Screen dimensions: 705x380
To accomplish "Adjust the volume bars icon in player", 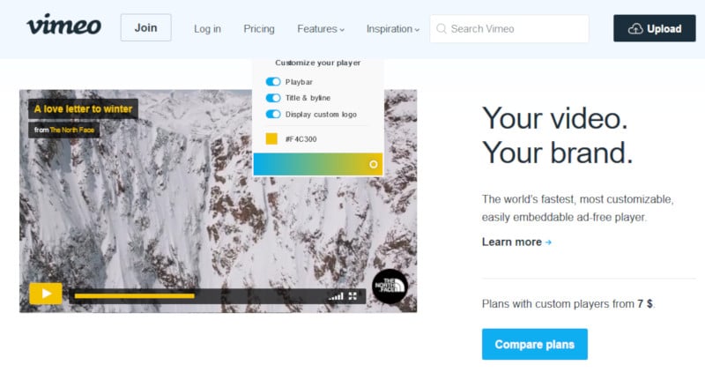I will pyautogui.click(x=336, y=296).
